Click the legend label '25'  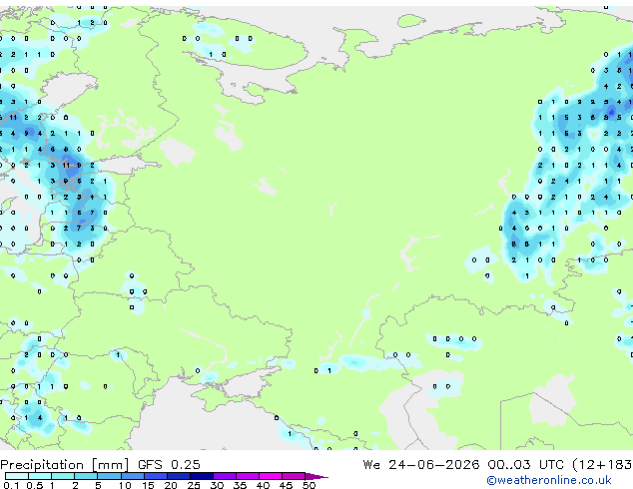(194, 485)
